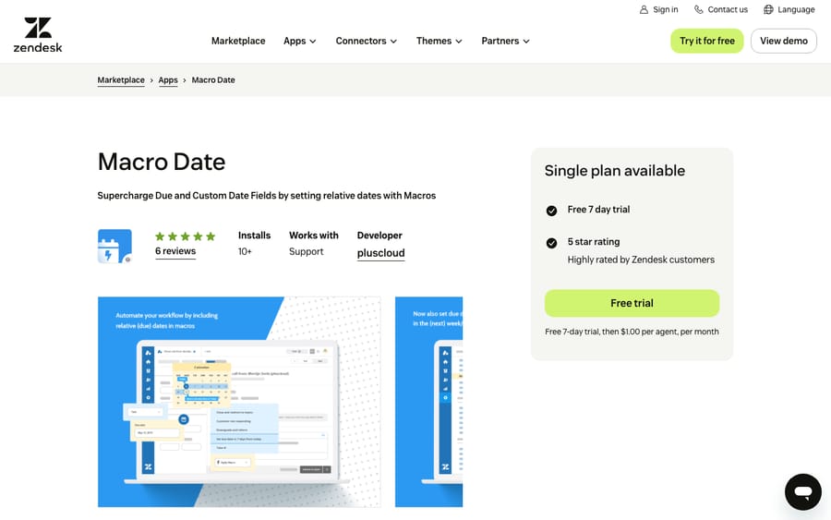Open the pluscloud developer link
The height and width of the screenshot is (520, 831).
pyautogui.click(x=380, y=253)
